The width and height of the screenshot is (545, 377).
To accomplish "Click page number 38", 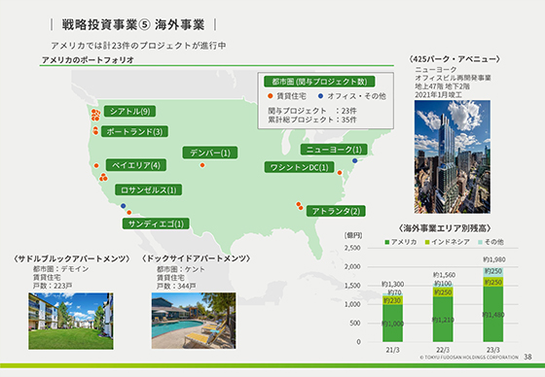I will click(527, 357).
